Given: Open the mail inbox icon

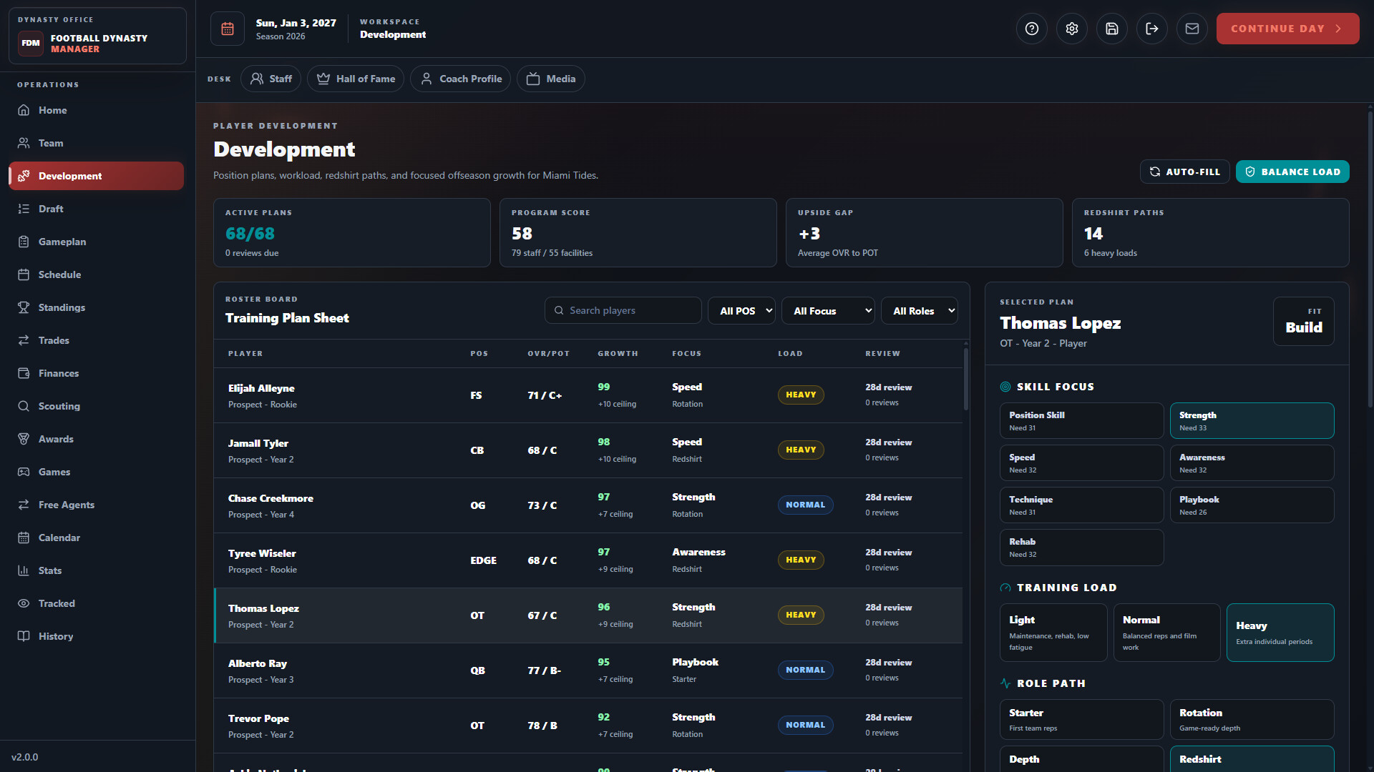Looking at the screenshot, I should click(1192, 29).
